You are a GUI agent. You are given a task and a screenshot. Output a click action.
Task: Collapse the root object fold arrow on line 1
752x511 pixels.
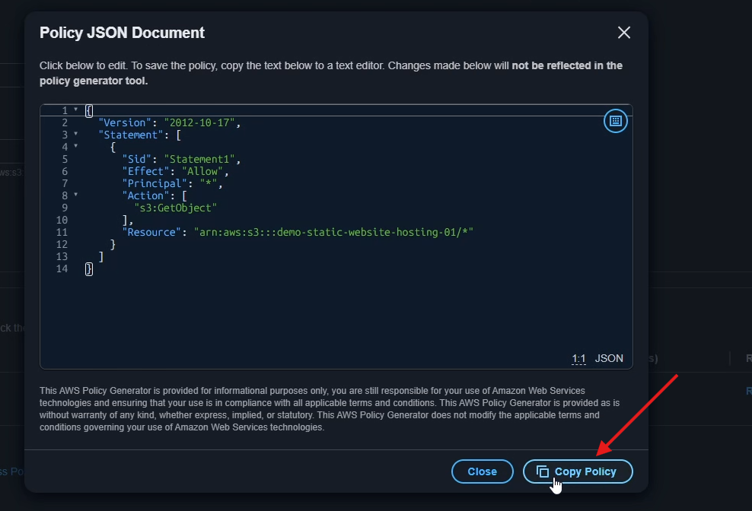[75, 110]
